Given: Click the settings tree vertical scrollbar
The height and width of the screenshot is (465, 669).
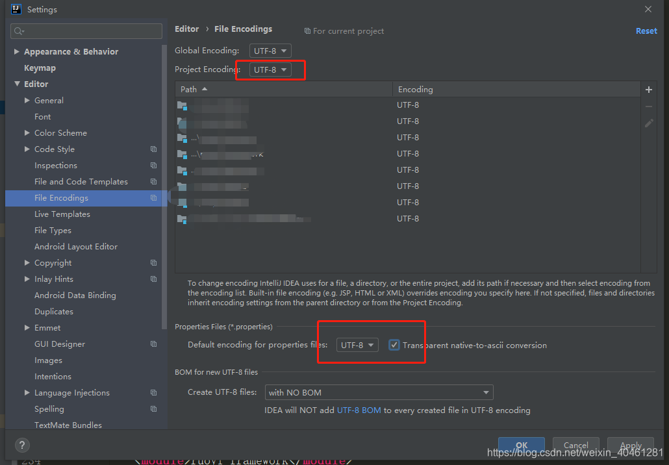Looking at the screenshot, I should pyautogui.click(x=164, y=188).
